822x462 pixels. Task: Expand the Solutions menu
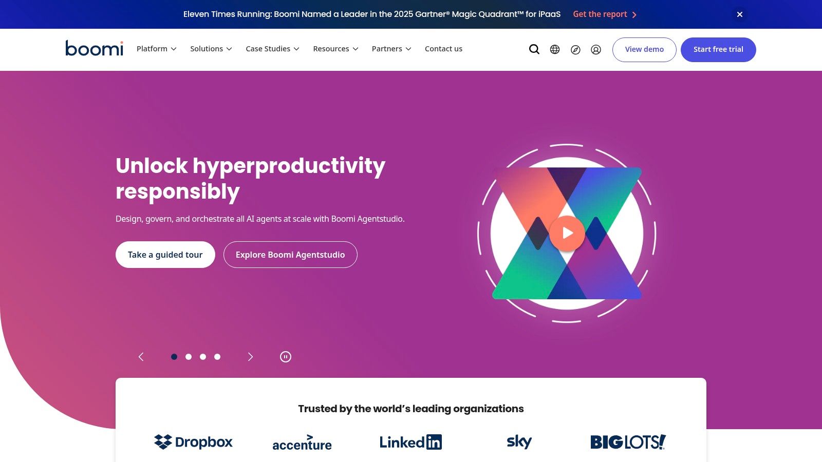click(211, 49)
